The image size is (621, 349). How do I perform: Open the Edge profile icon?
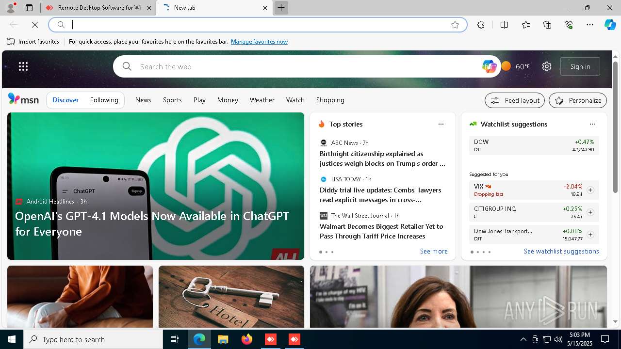point(11,8)
